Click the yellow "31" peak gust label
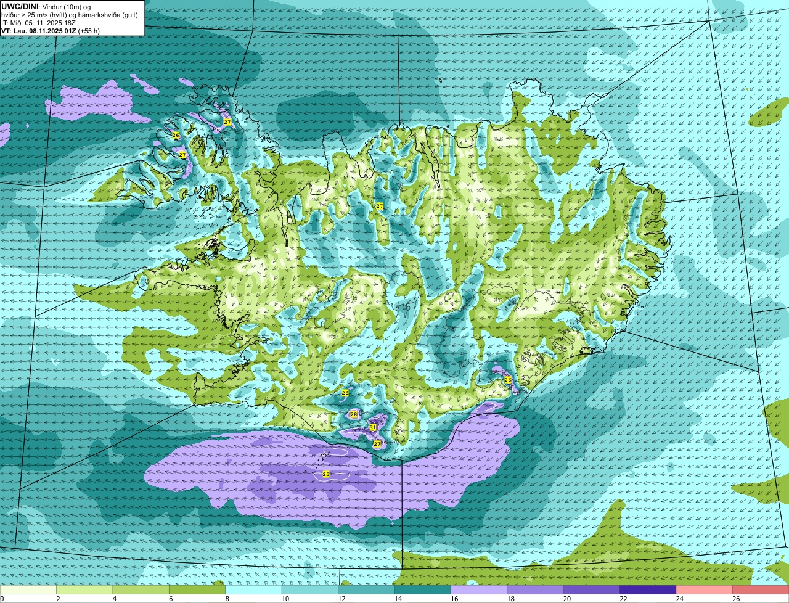 coord(373,427)
